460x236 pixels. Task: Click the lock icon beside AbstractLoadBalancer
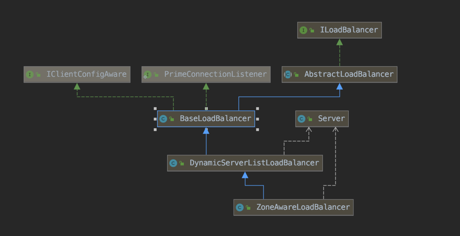tap(297, 75)
